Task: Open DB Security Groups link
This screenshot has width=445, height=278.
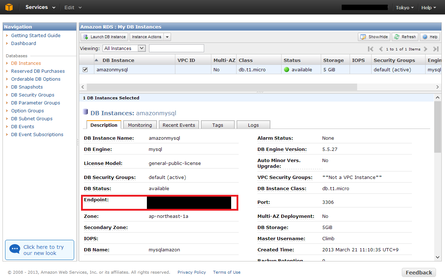Action: [x=33, y=95]
